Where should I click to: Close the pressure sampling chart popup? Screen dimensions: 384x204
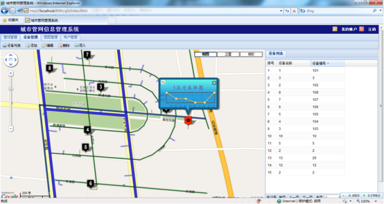click(x=214, y=83)
